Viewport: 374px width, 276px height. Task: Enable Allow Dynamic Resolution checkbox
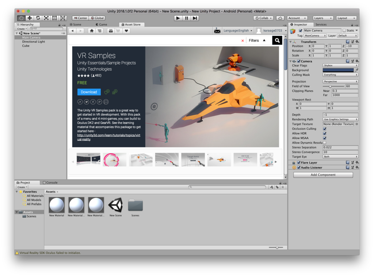click(x=325, y=143)
